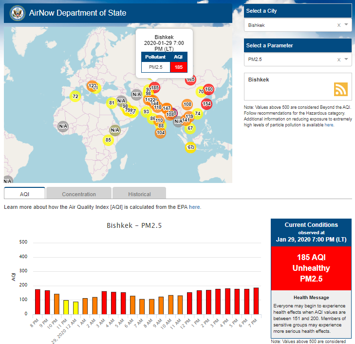
Task: Click the map marker showing AQI 72
Action: tap(75, 97)
